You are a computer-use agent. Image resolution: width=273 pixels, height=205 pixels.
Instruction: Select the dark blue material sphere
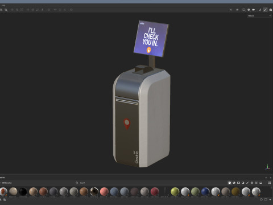click(205, 191)
